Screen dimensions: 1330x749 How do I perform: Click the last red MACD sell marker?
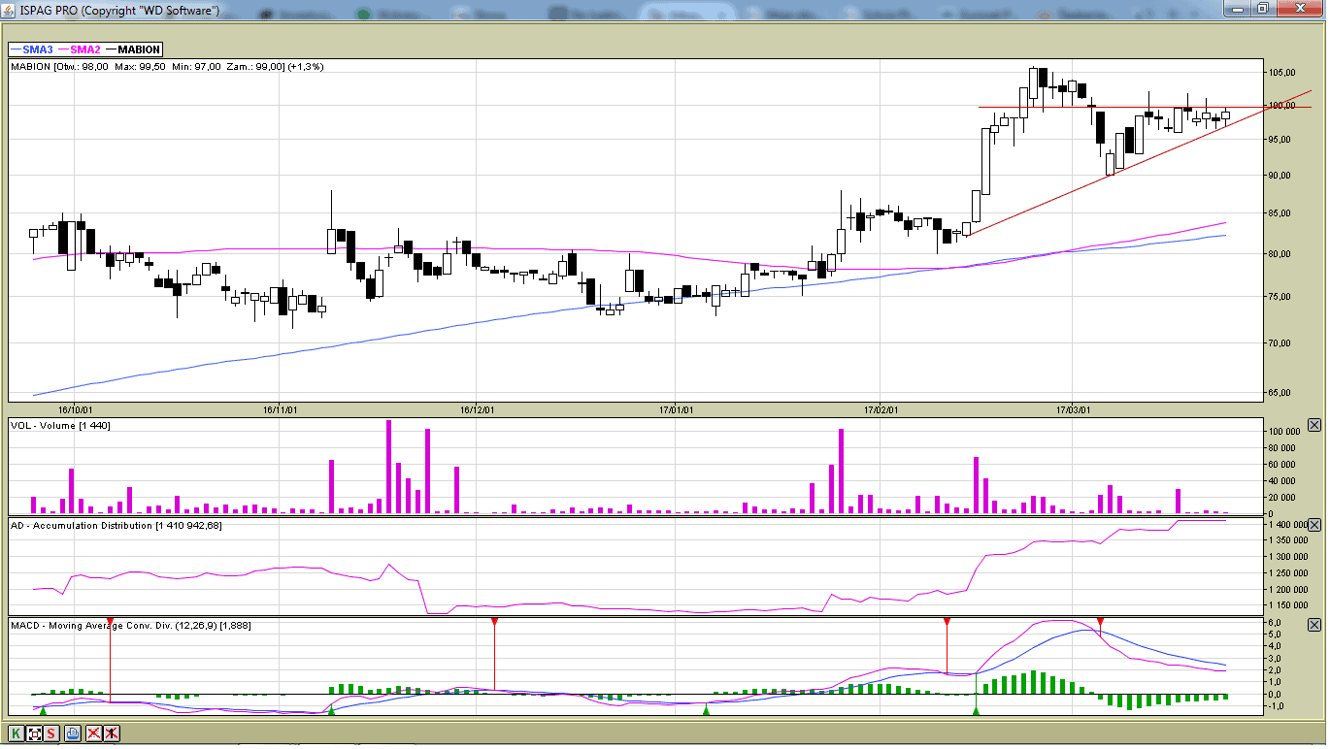1100,621
